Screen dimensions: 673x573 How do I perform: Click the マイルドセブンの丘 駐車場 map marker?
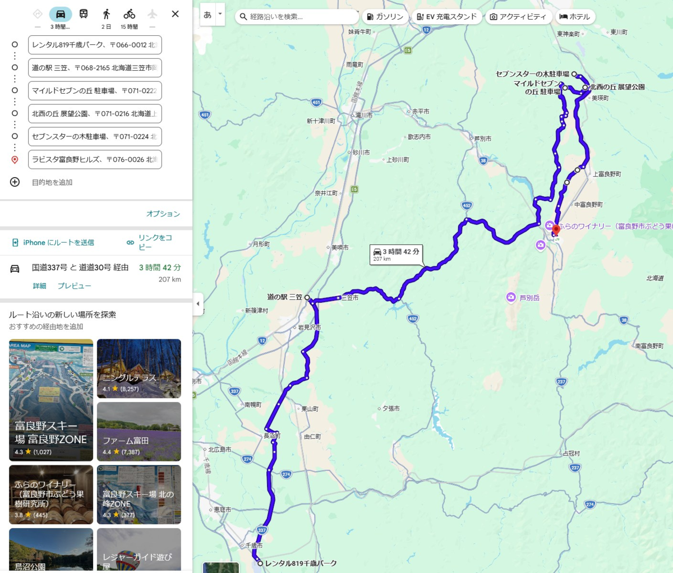(565, 88)
